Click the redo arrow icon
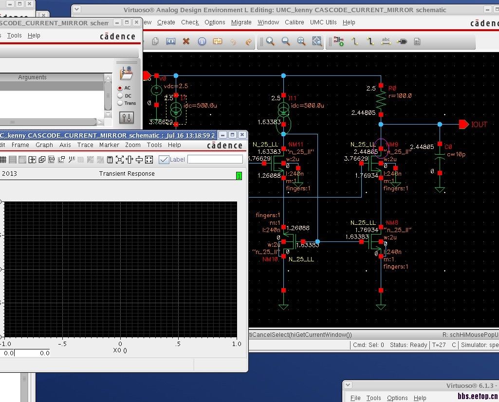This screenshot has height=402, width=499. [248, 42]
